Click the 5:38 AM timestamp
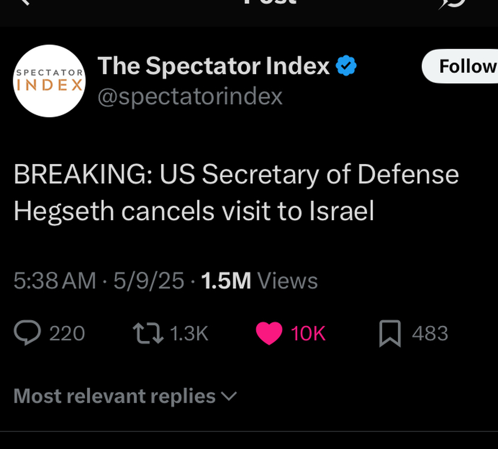This screenshot has width=498, height=449. pos(54,281)
